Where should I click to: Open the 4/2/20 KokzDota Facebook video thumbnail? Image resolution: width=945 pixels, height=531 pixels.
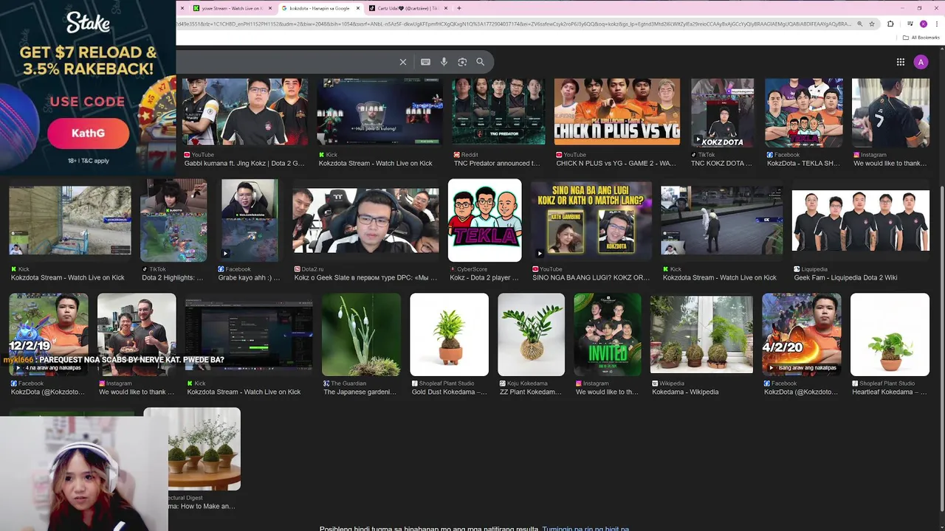802,334
